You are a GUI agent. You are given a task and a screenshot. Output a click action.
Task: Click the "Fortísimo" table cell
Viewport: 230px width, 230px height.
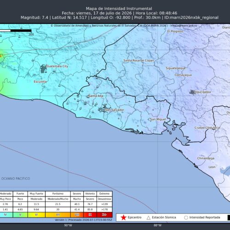point(58,194)
